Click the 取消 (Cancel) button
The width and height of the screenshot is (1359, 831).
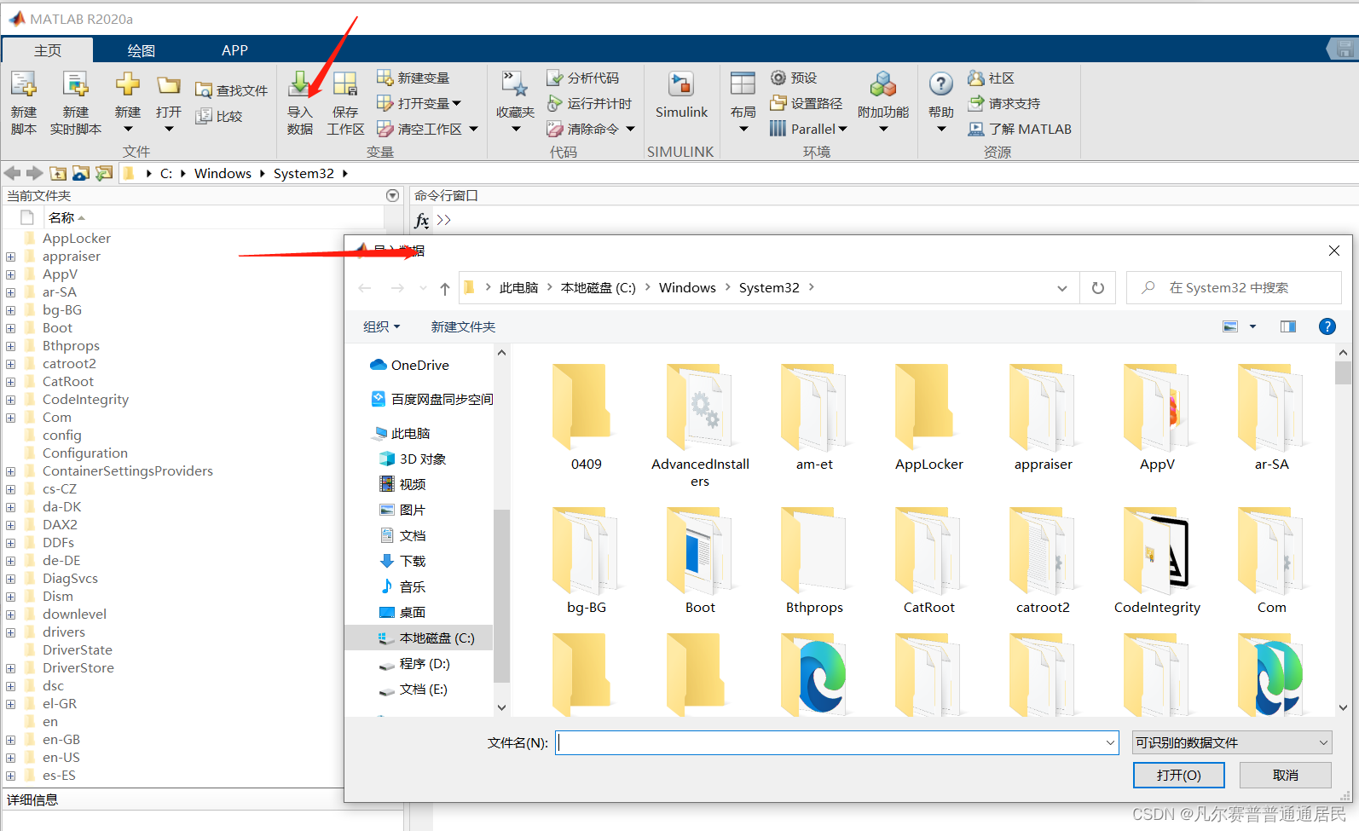pyautogui.click(x=1286, y=775)
